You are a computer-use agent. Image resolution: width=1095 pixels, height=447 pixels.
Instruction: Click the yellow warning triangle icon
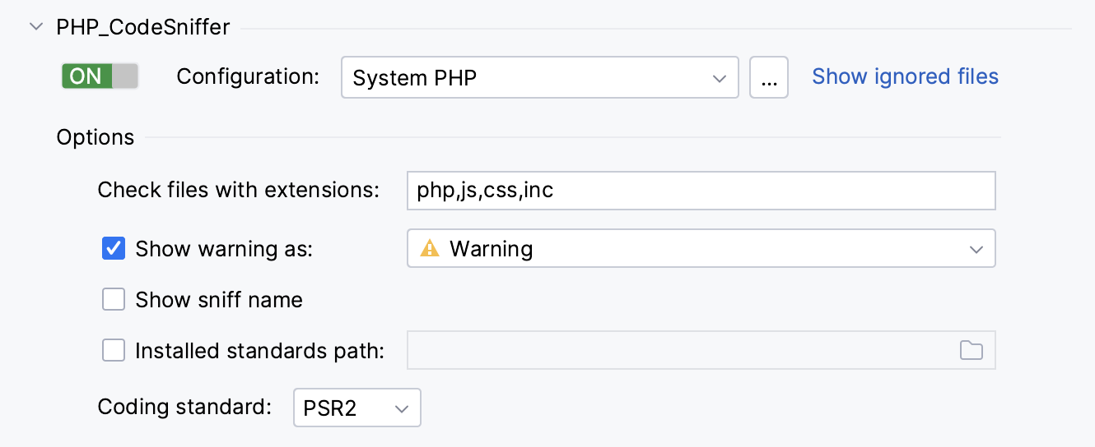430,249
